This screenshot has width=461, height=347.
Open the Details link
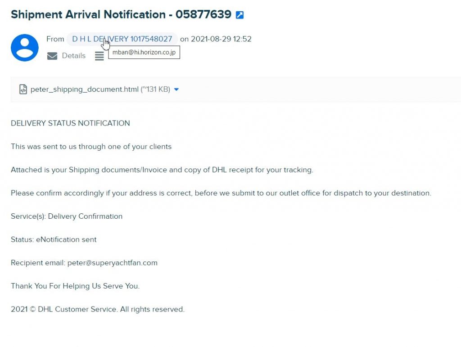(73, 55)
